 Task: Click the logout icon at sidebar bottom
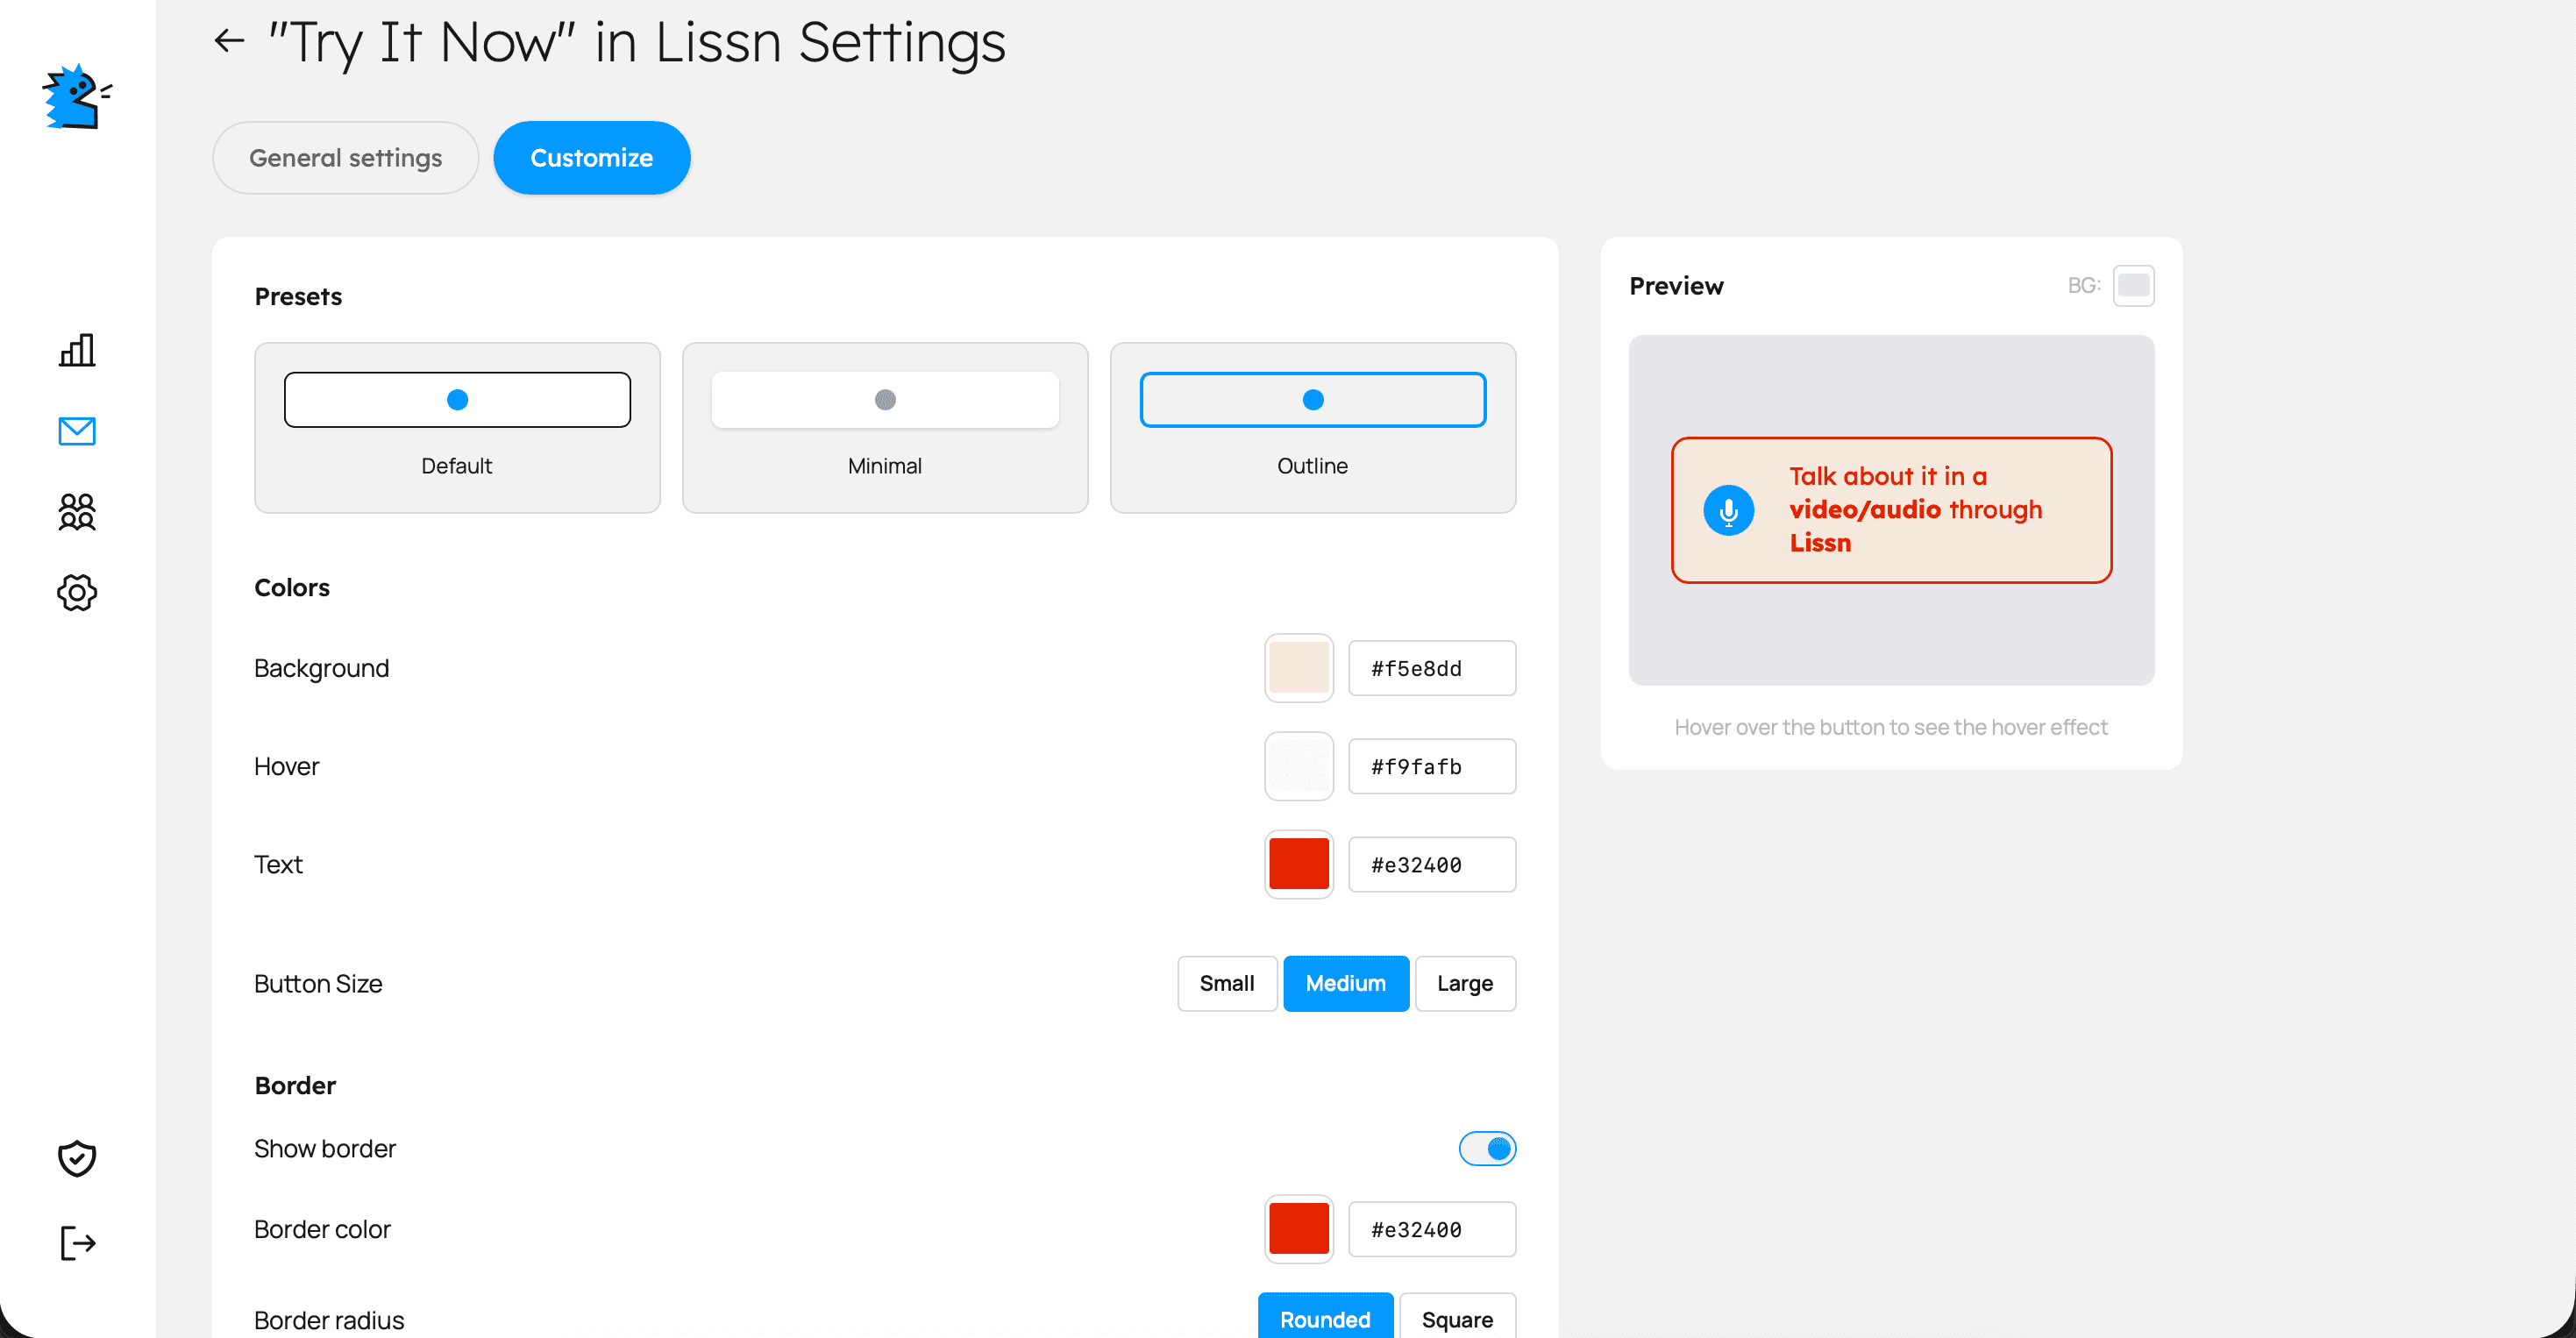tap(76, 1242)
